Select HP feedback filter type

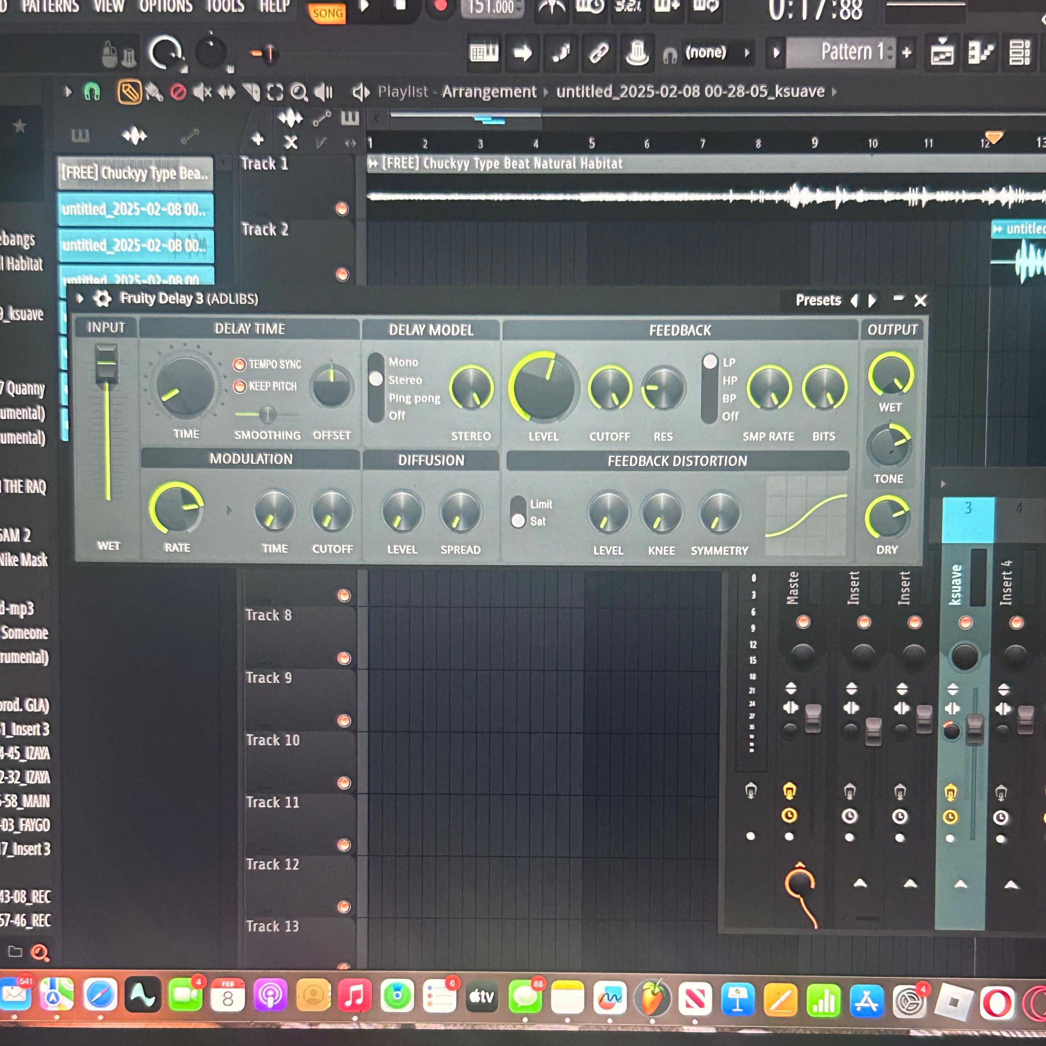click(x=730, y=381)
